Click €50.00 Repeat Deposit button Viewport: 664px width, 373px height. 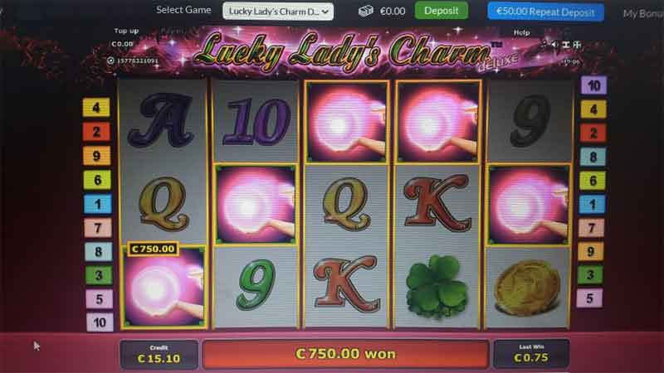545,12
